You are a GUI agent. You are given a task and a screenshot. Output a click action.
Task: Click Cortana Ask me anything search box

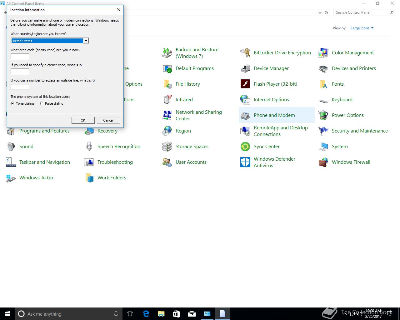pos(68,314)
